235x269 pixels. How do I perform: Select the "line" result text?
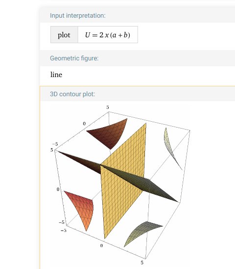point(56,75)
